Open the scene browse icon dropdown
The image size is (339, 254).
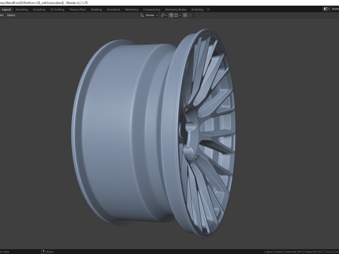326,9
